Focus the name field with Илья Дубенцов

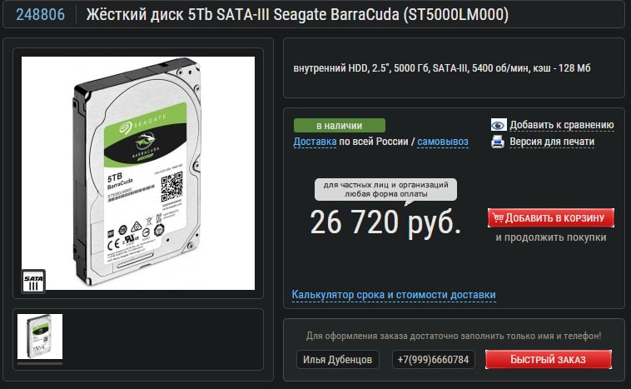coord(338,360)
